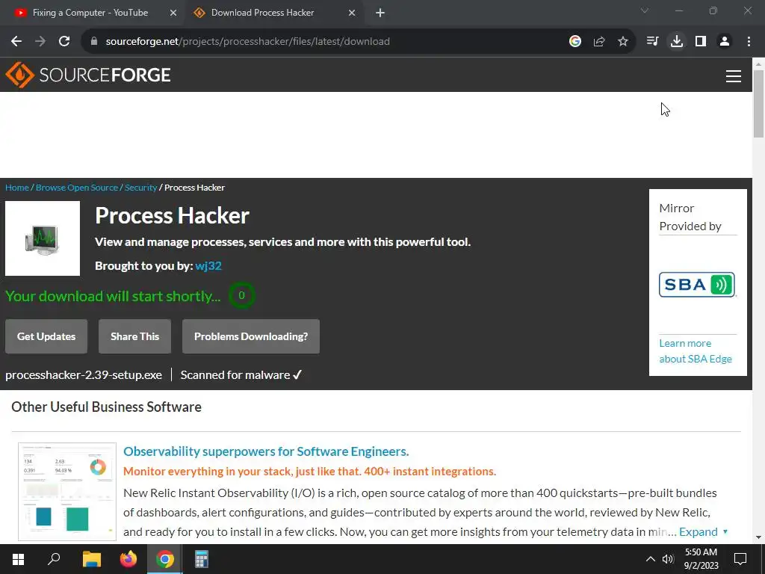Click Other Useful Business Software heading
The image size is (765, 574).
click(x=106, y=407)
